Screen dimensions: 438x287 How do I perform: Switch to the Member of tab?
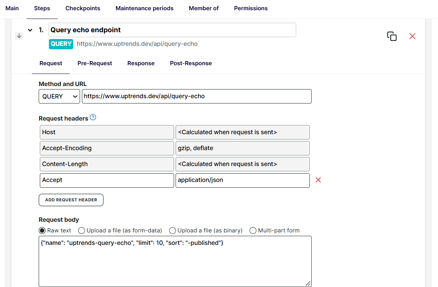coord(204,8)
